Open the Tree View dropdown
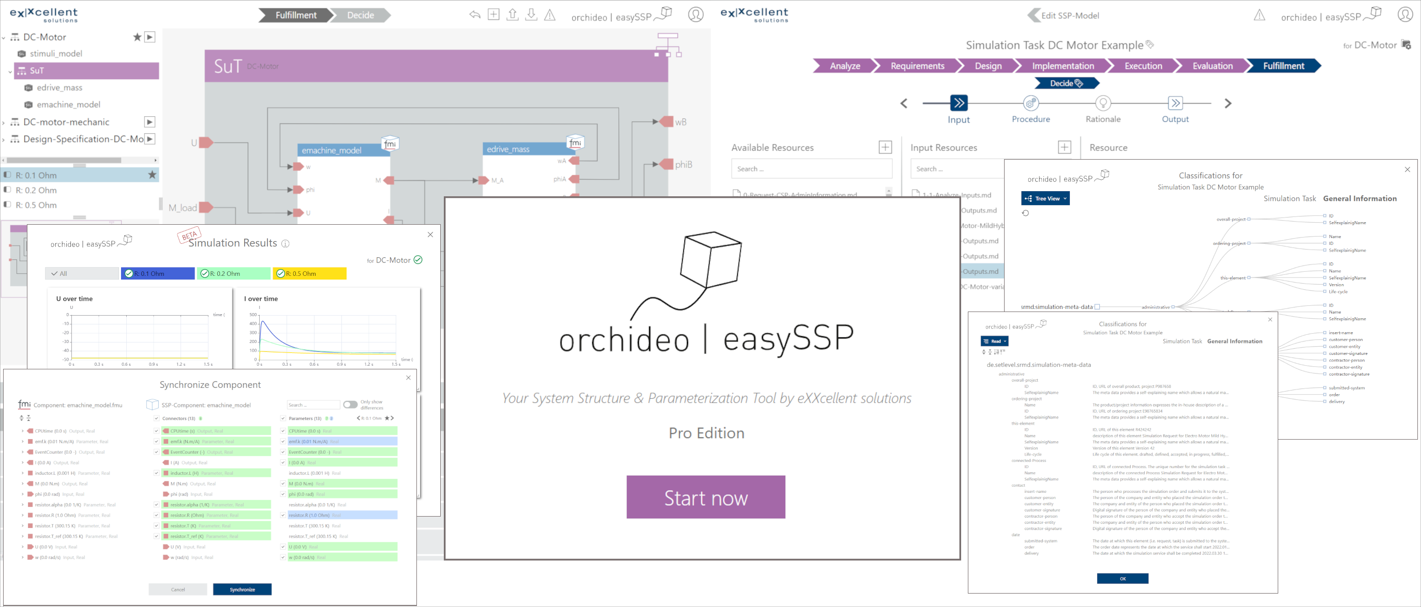Viewport: 1421px width, 607px height. (x=1045, y=198)
